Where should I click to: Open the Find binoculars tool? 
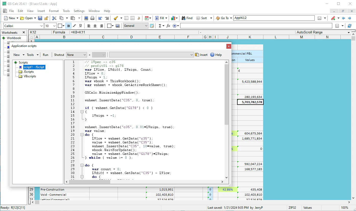tap(187, 18)
